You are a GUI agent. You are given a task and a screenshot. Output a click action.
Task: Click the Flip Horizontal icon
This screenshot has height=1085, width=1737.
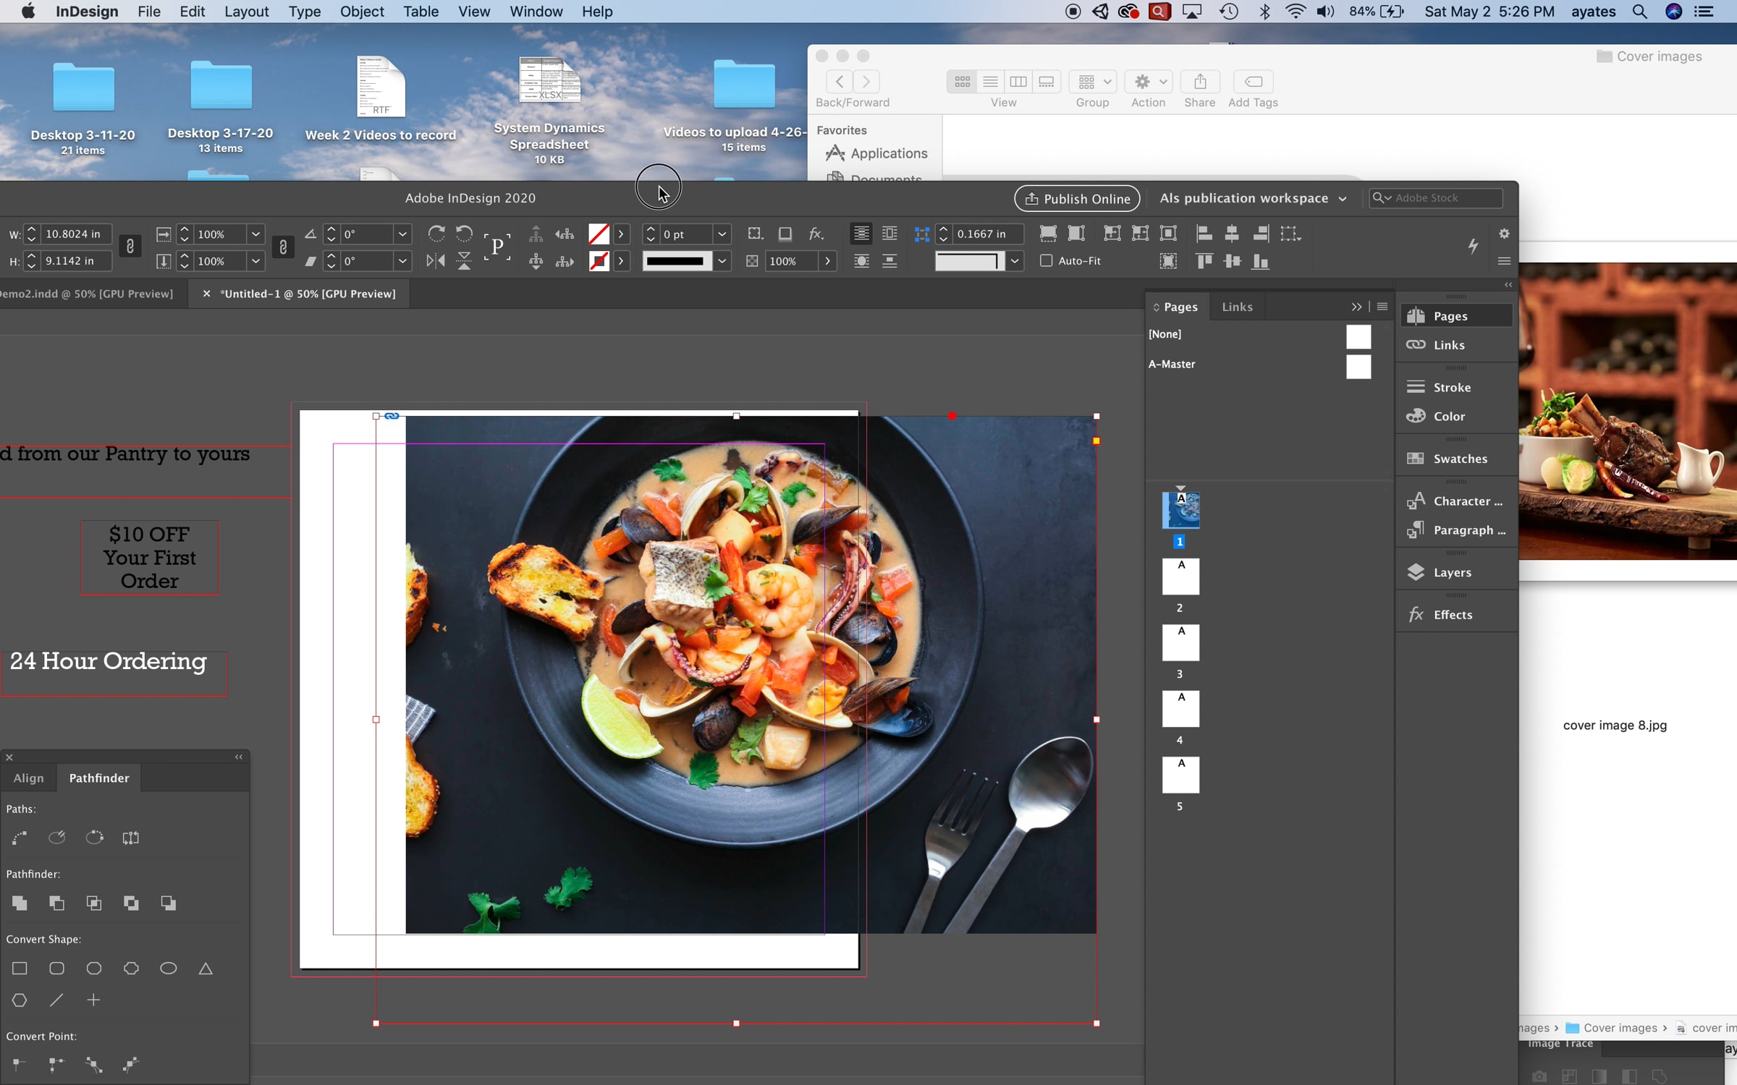[436, 261]
